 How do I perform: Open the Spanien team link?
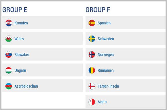[x=104, y=23]
